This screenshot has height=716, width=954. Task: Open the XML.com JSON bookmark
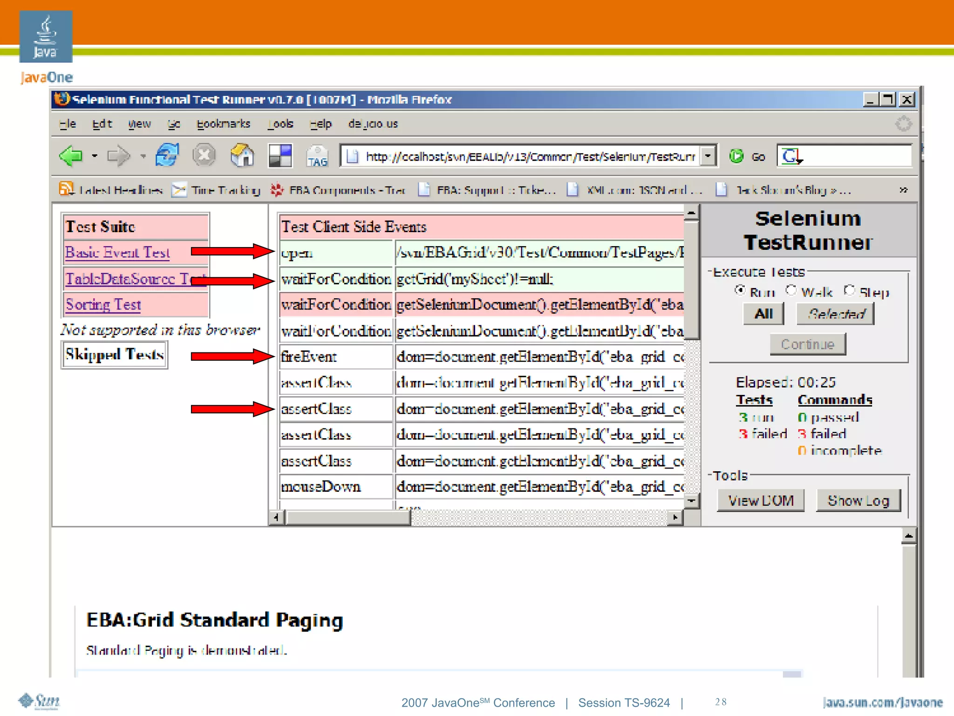tap(634, 190)
